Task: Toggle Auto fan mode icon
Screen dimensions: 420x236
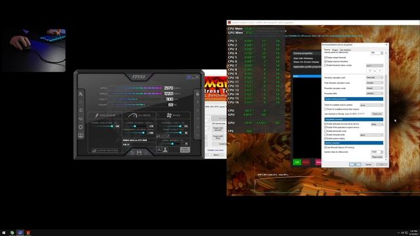Action: tap(159, 150)
